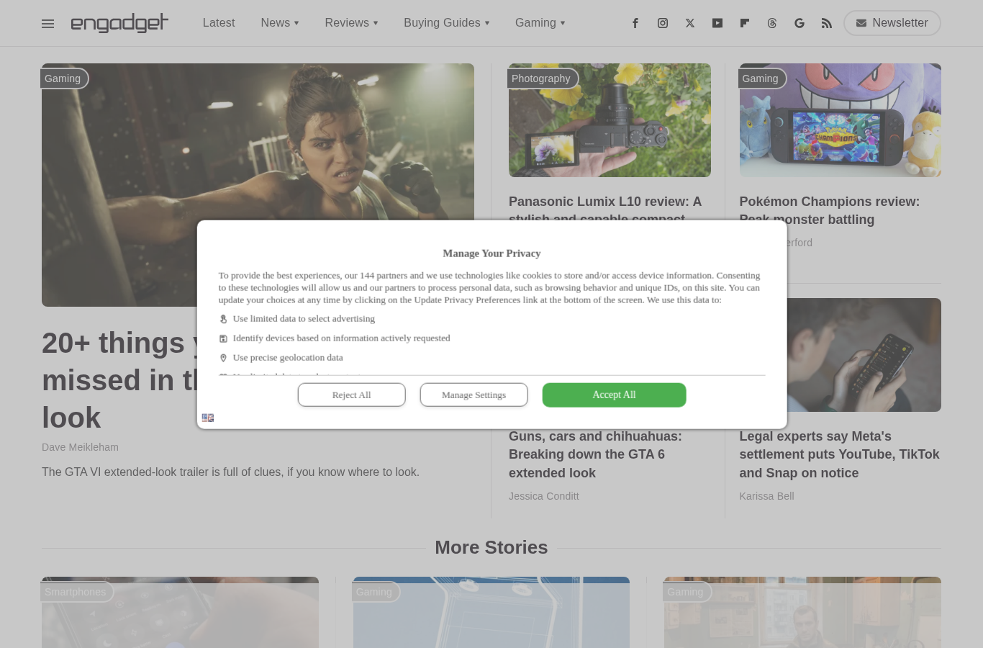This screenshot has height=648, width=983.
Task: Open Manage Settings in privacy dialog
Action: coord(474,395)
